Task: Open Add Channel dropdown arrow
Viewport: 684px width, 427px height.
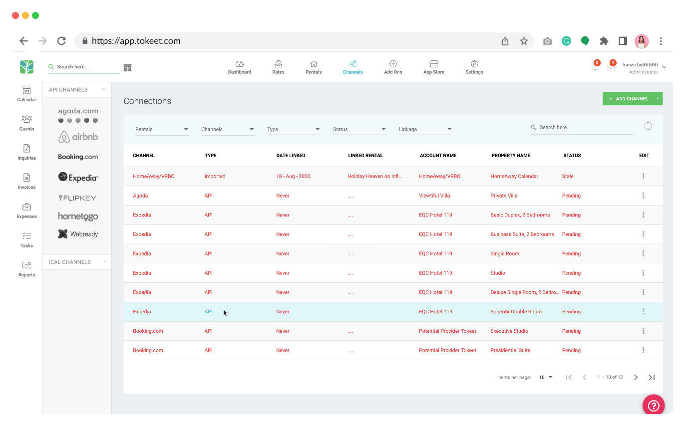Action: click(x=658, y=99)
